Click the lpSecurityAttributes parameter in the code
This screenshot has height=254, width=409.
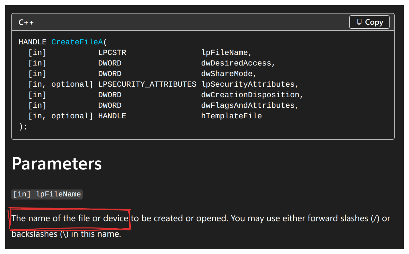pos(248,84)
